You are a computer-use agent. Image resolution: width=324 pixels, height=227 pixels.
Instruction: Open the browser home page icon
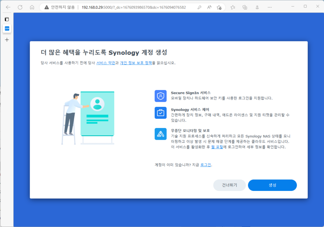coord(32,8)
